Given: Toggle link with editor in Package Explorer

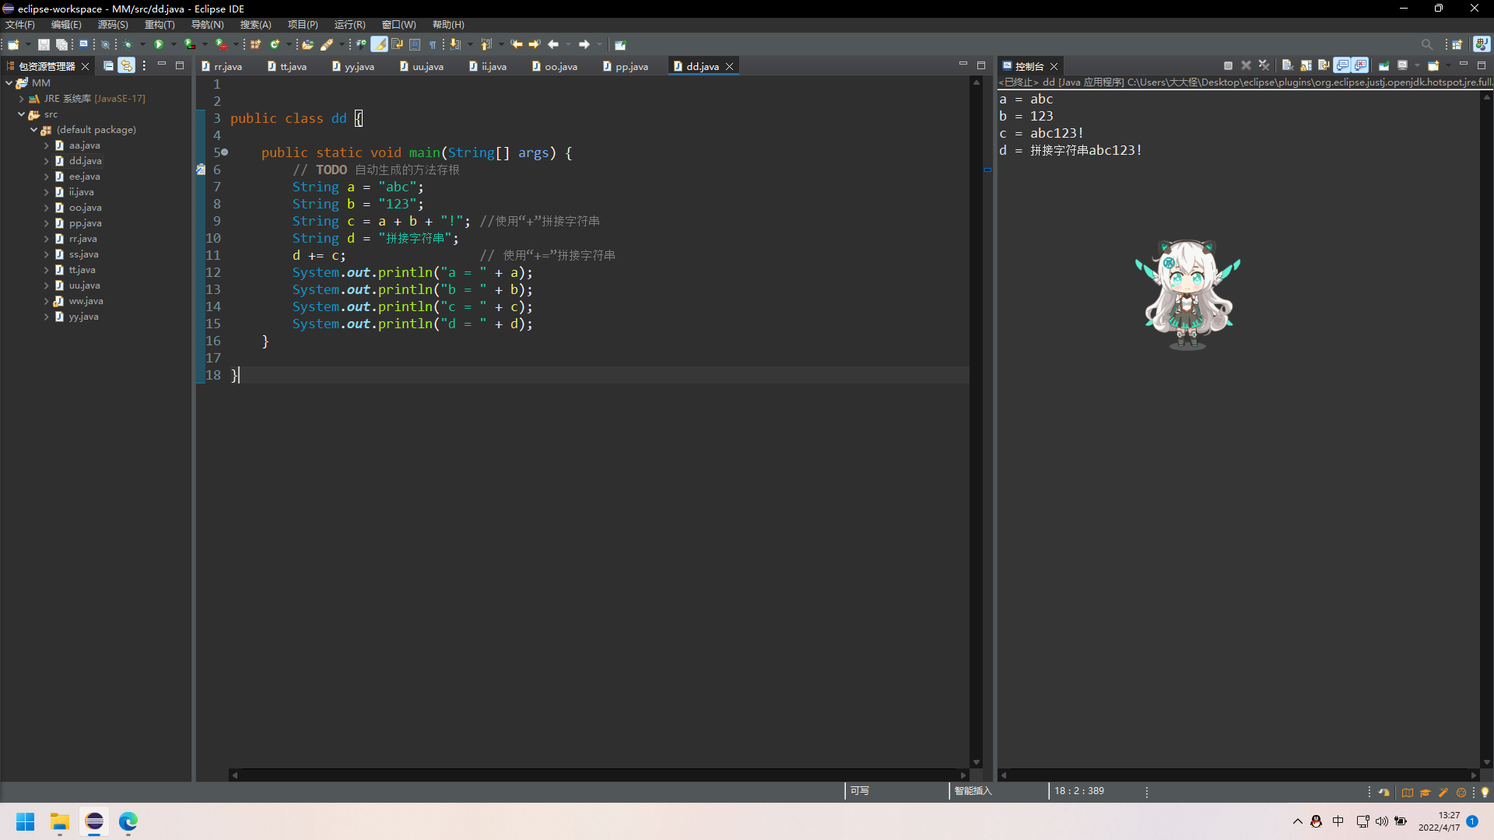Looking at the screenshot, I should point(126,66).
